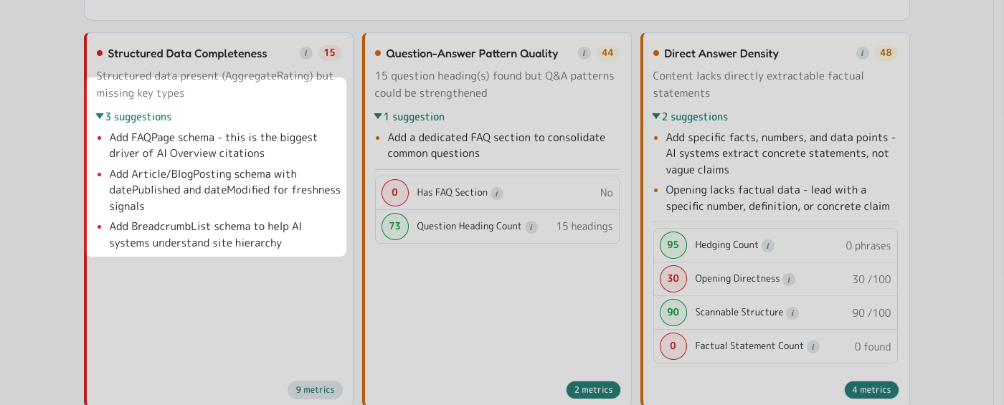Click the Hedging Count label
The image size is (1004, 405).
[726, 245]
